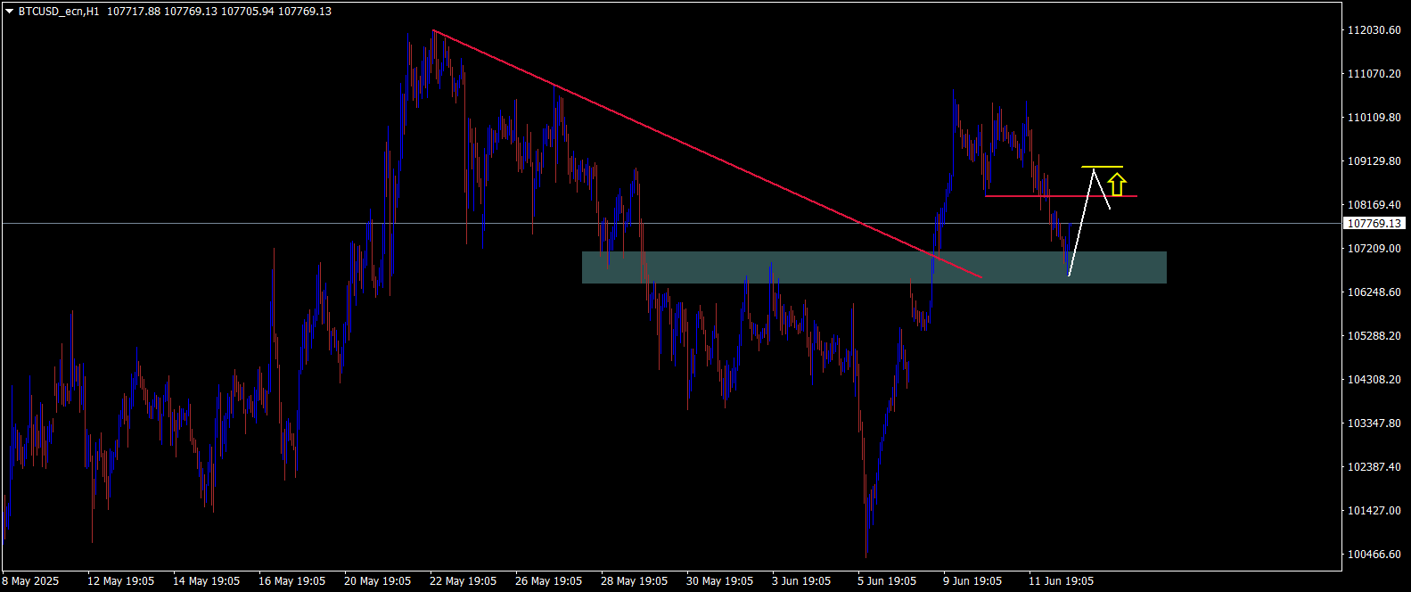Select the teal rectangle support zone
This screenshot has height=592, width=1411.
pos(874,267)
